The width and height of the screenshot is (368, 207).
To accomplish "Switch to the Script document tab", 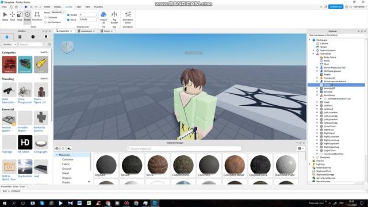I will coord(106,31).
